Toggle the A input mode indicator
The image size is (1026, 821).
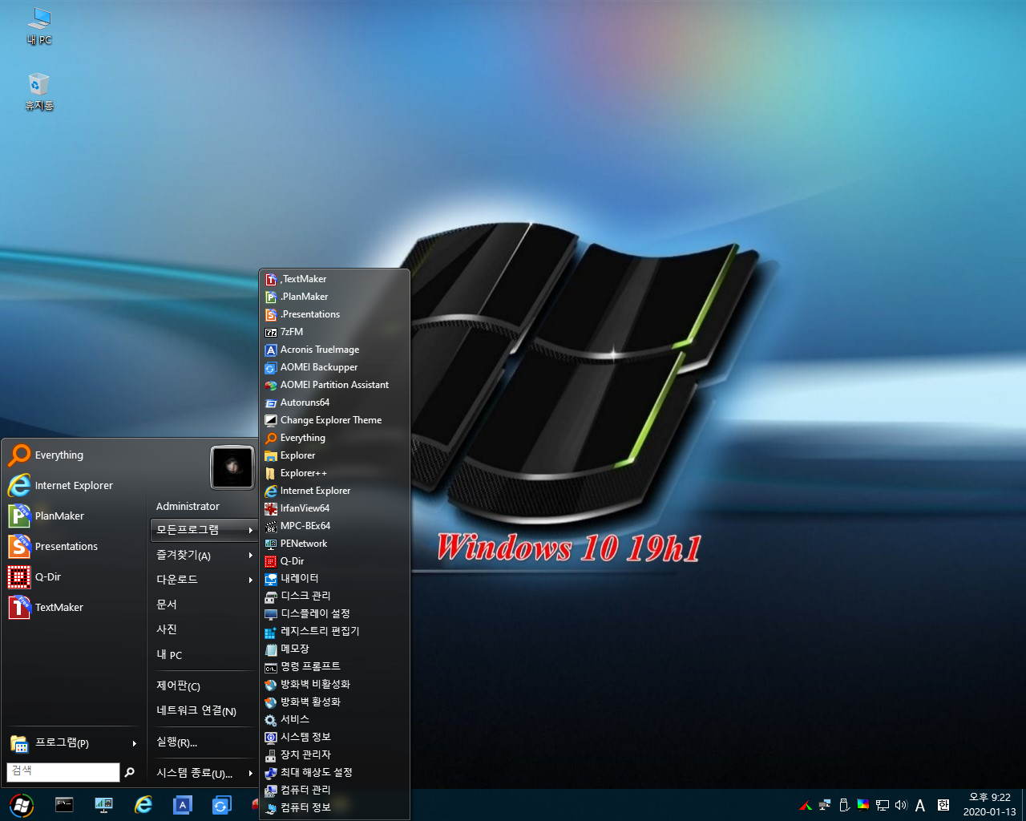[920, 806]
